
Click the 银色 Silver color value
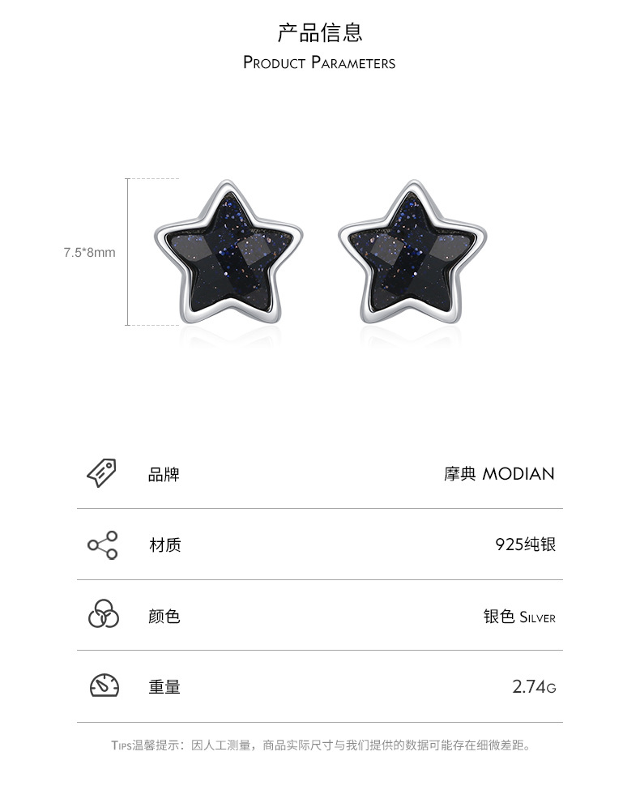tap(519, 617)
